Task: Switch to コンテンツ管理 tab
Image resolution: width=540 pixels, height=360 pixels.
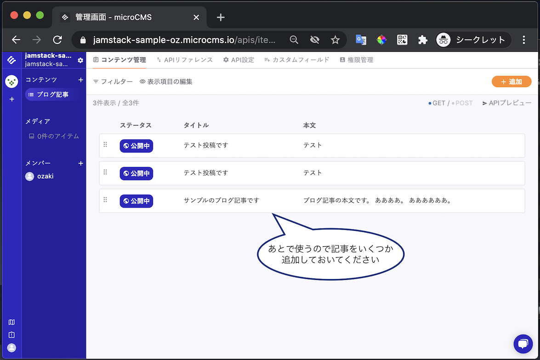Action: tap(119, 60)
